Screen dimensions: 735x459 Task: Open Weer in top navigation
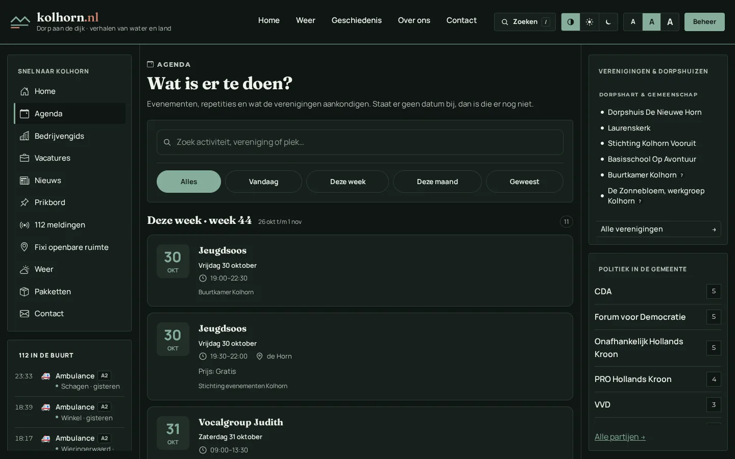pos(306,20)
